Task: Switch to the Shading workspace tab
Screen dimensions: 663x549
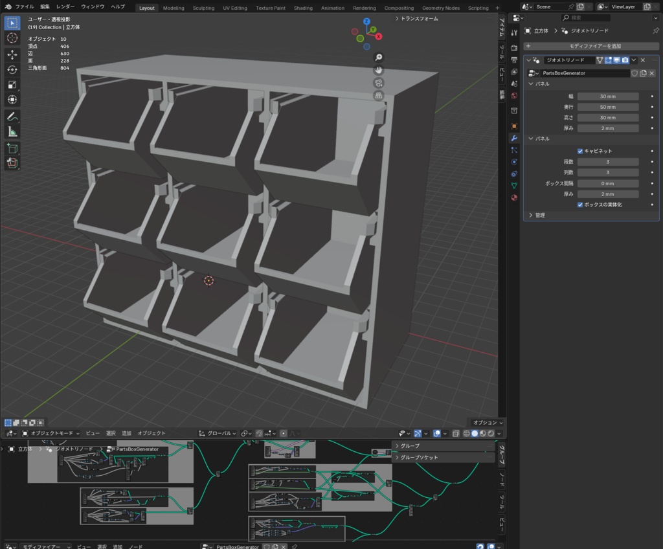Action: pyautogui.click(x=302, y=8)
